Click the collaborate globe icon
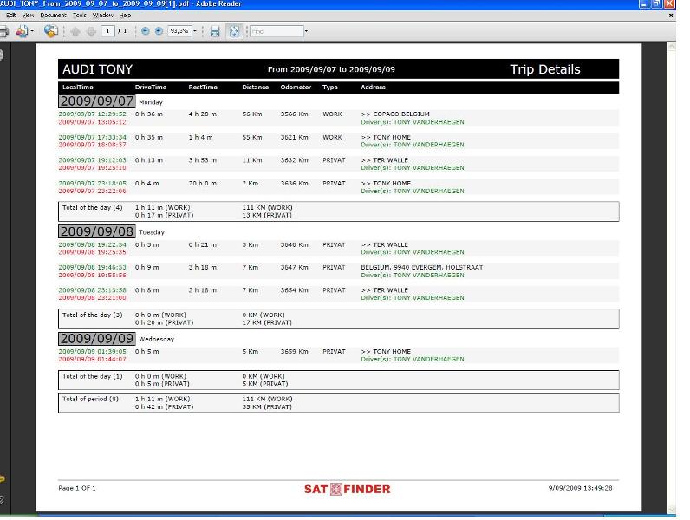This screenshot has height=520, width=690. 51,31
